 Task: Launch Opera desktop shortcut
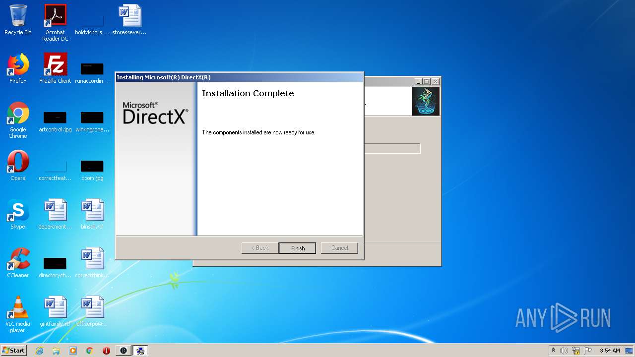tap(18, 166)
